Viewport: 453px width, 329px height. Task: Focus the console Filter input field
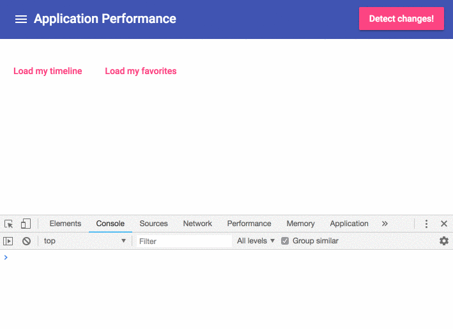click(184, 241)
